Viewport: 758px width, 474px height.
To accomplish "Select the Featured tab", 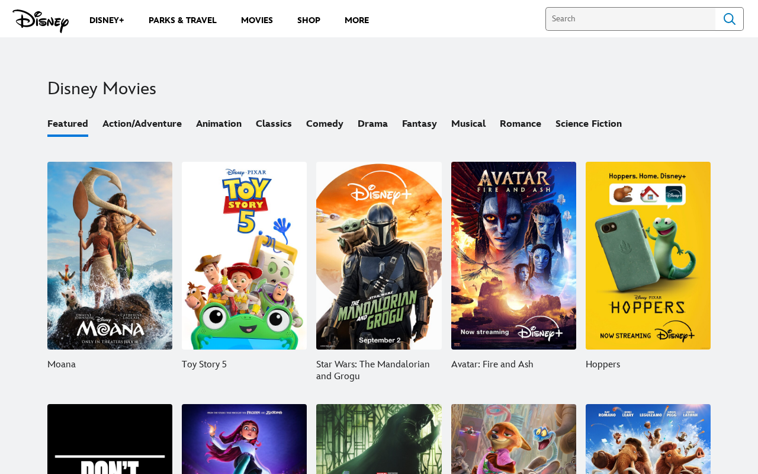I will [68, 124].
